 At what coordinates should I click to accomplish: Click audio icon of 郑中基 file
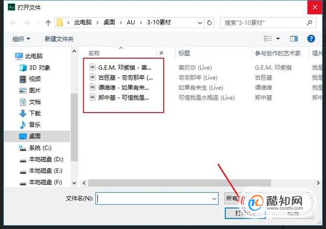pos(93,97)
